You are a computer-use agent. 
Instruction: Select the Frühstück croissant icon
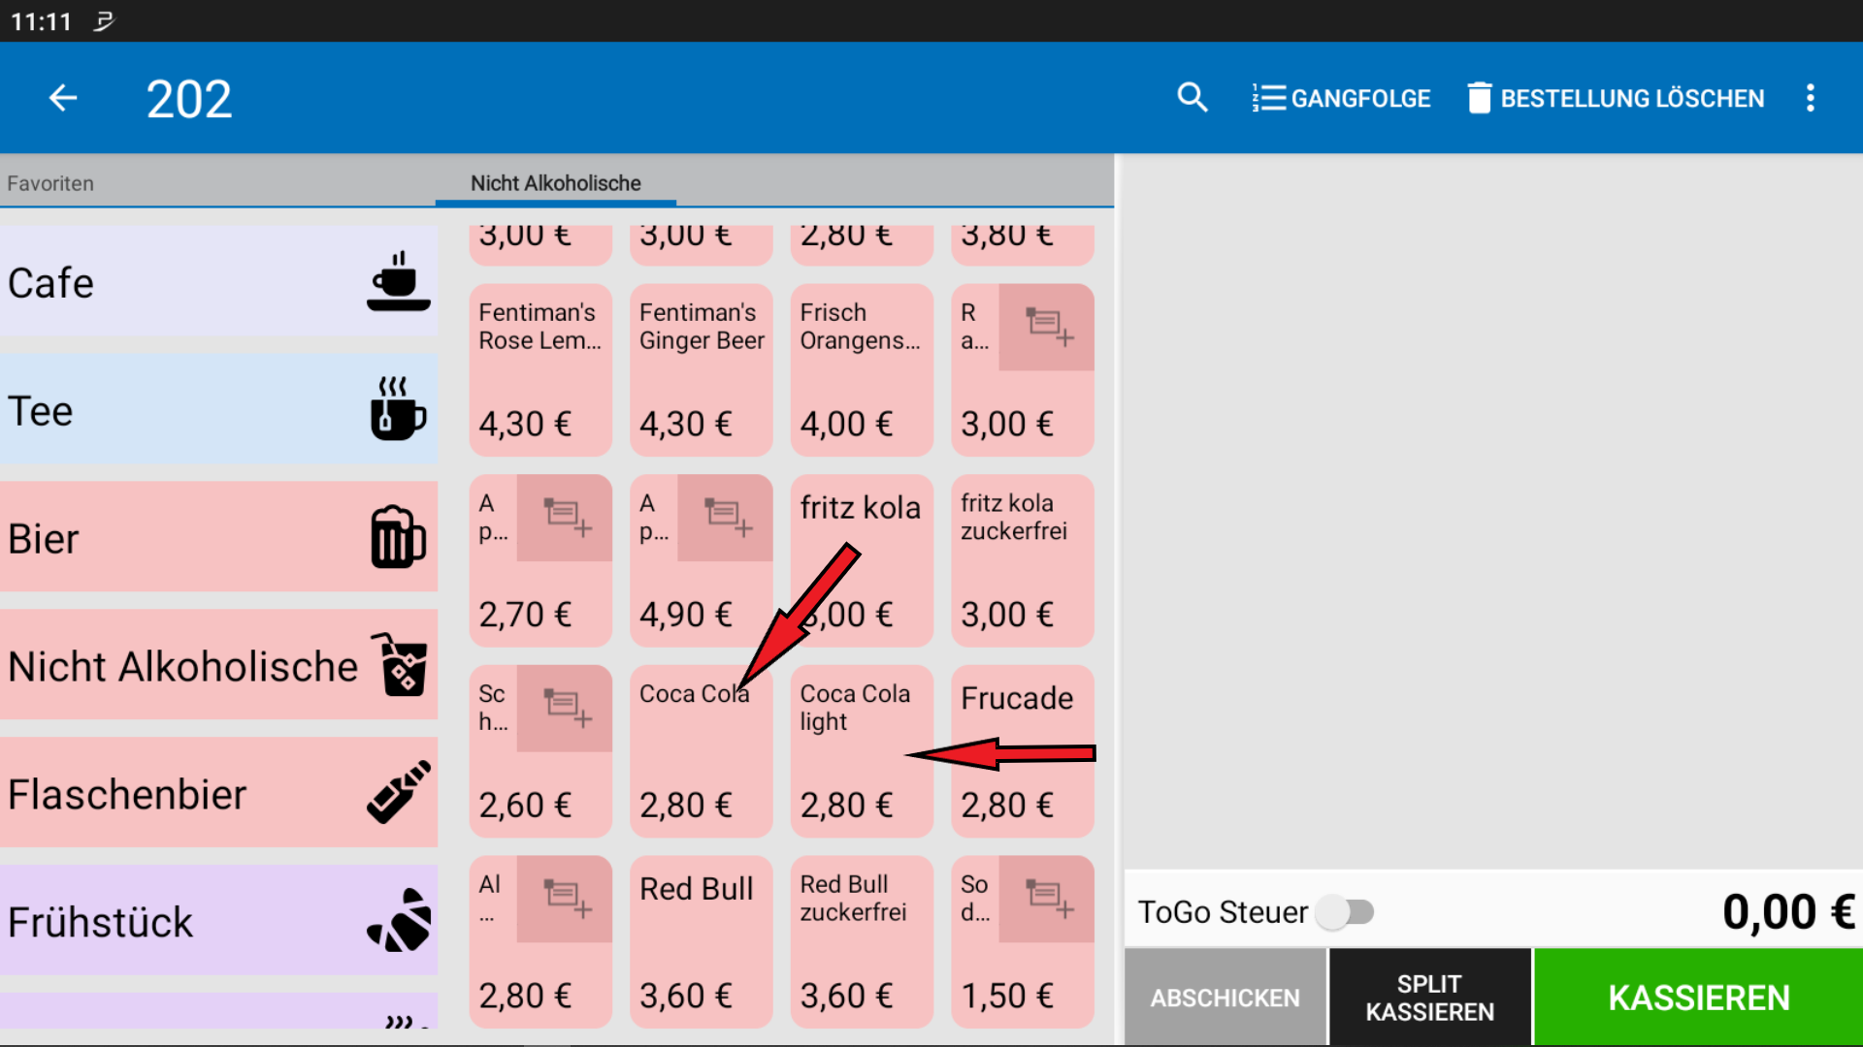[x=398, y=921]
